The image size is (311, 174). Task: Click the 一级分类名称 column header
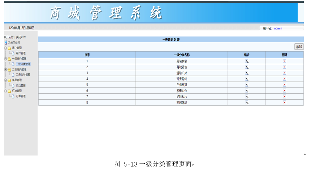[x=182, y=55]
